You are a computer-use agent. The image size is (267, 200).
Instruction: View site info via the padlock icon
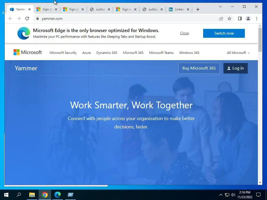click(38, 18)
